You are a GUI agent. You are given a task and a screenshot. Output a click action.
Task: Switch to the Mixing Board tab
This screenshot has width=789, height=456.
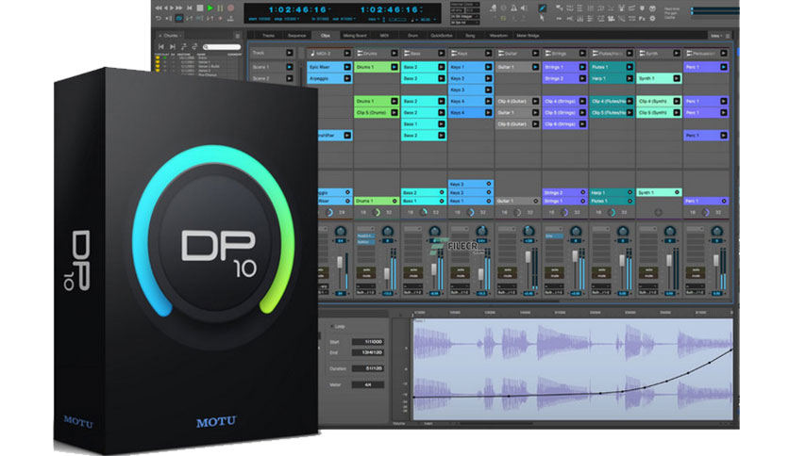[x=355, y=36]
